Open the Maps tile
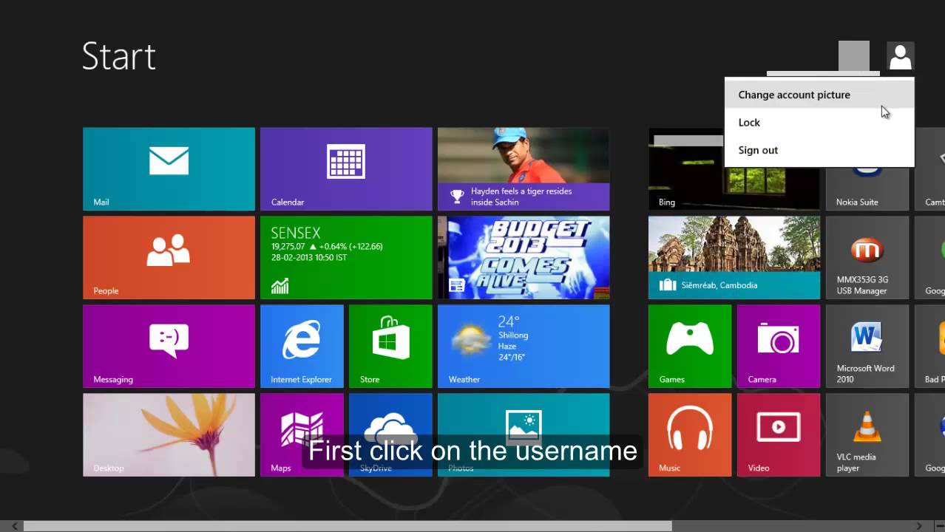Viewport: 945px width, 532px height. pos(302,435)
